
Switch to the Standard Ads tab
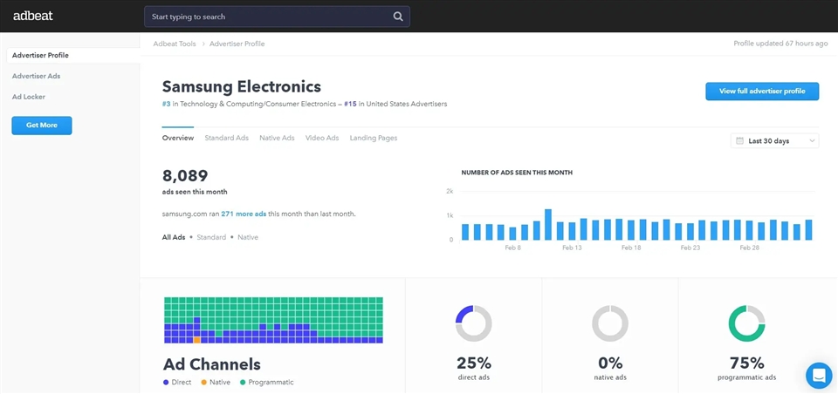click(x=226, y=138)
